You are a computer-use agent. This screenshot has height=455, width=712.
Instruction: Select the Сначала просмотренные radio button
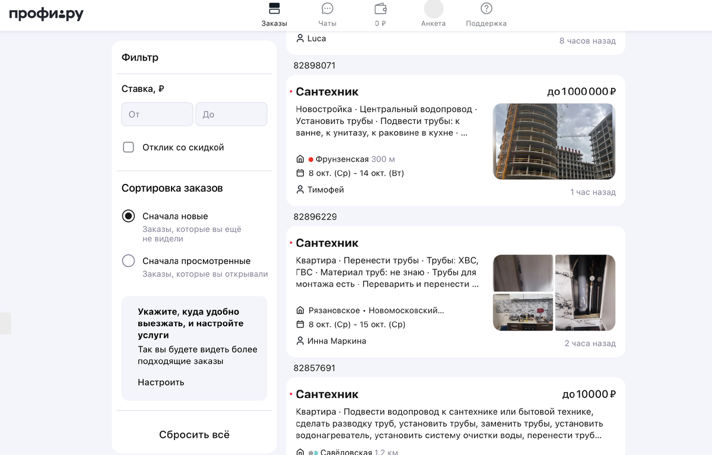coord(128,260)
